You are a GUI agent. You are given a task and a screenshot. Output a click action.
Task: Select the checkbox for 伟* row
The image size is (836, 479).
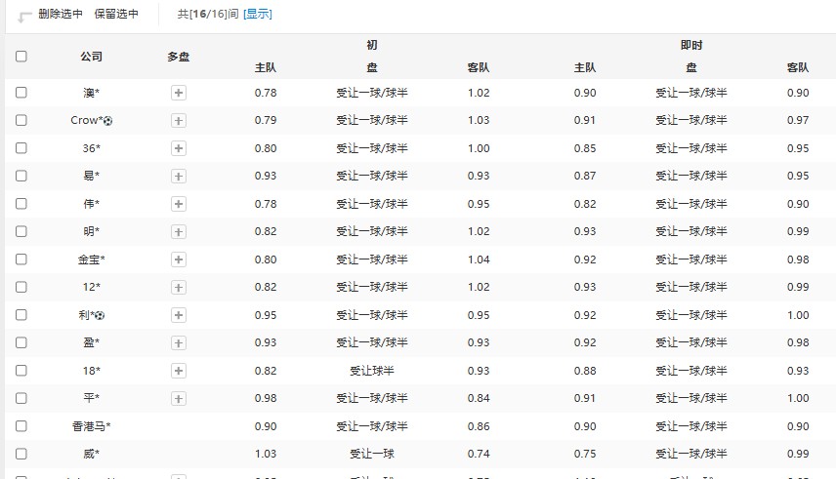[x=21, y=204]
